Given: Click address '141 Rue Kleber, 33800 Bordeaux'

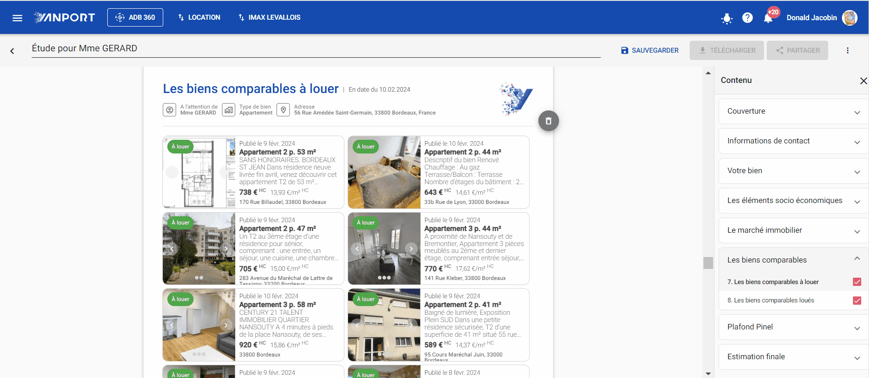Looking at the screenshot, I should [465, 278].
